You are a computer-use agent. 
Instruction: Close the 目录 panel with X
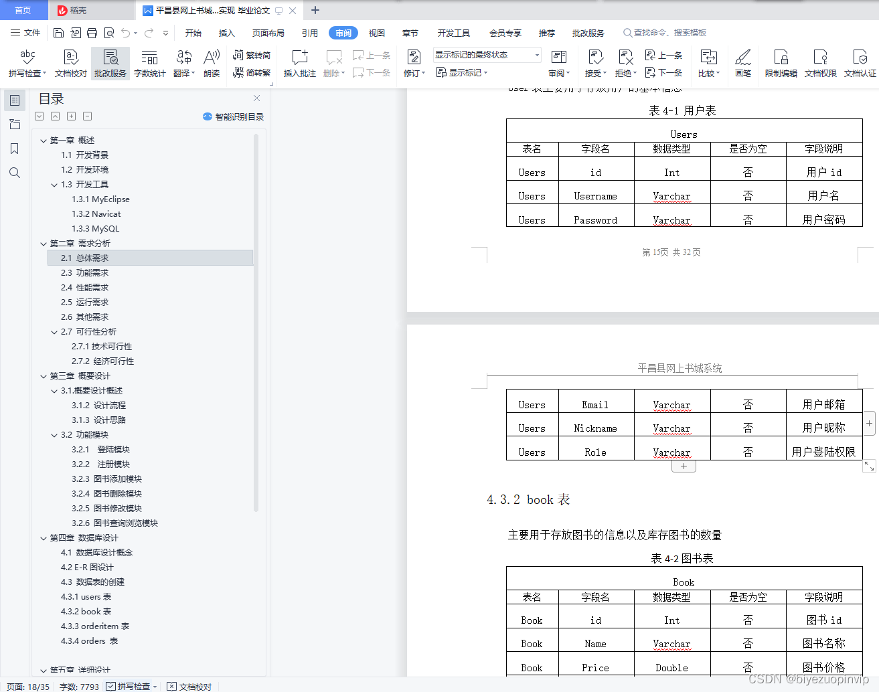coord(256,98)
